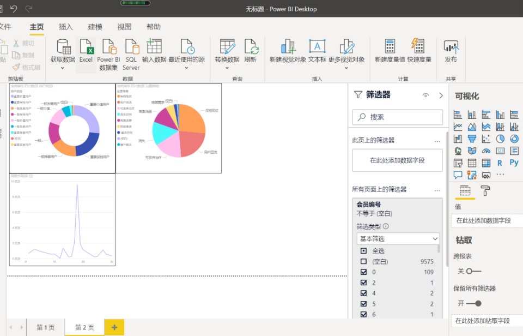
Task: Switch to the 视图 ribbon tab
Action: [x=124, y=27]
